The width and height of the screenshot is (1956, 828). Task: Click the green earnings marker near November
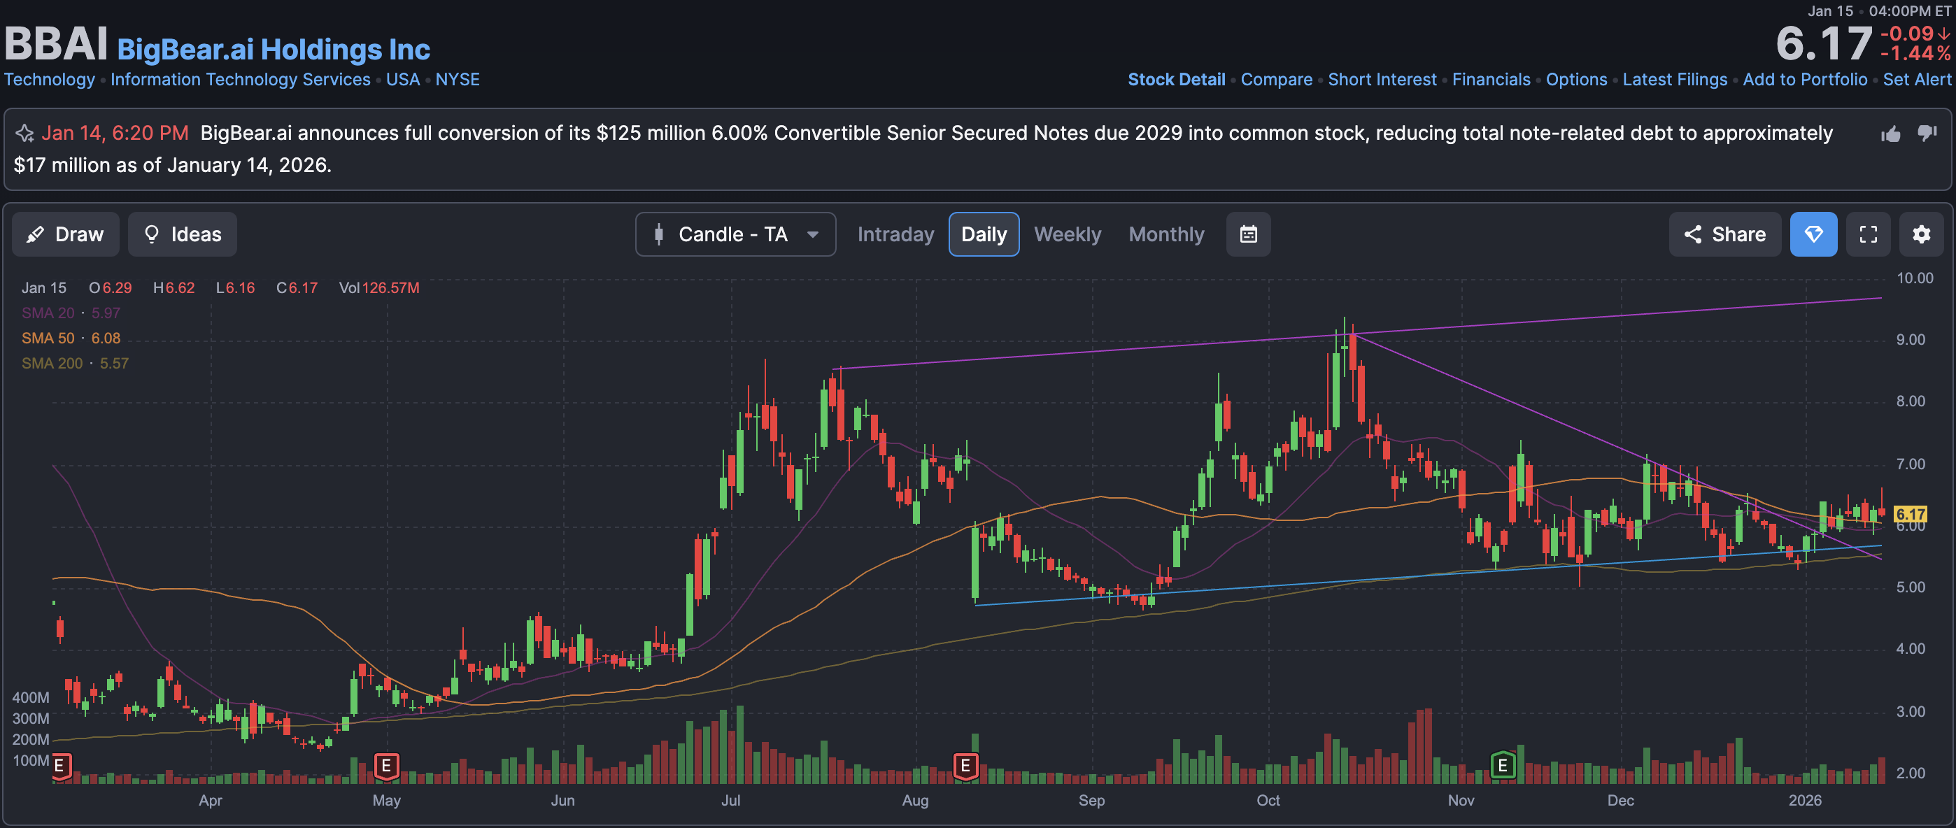1502,766
